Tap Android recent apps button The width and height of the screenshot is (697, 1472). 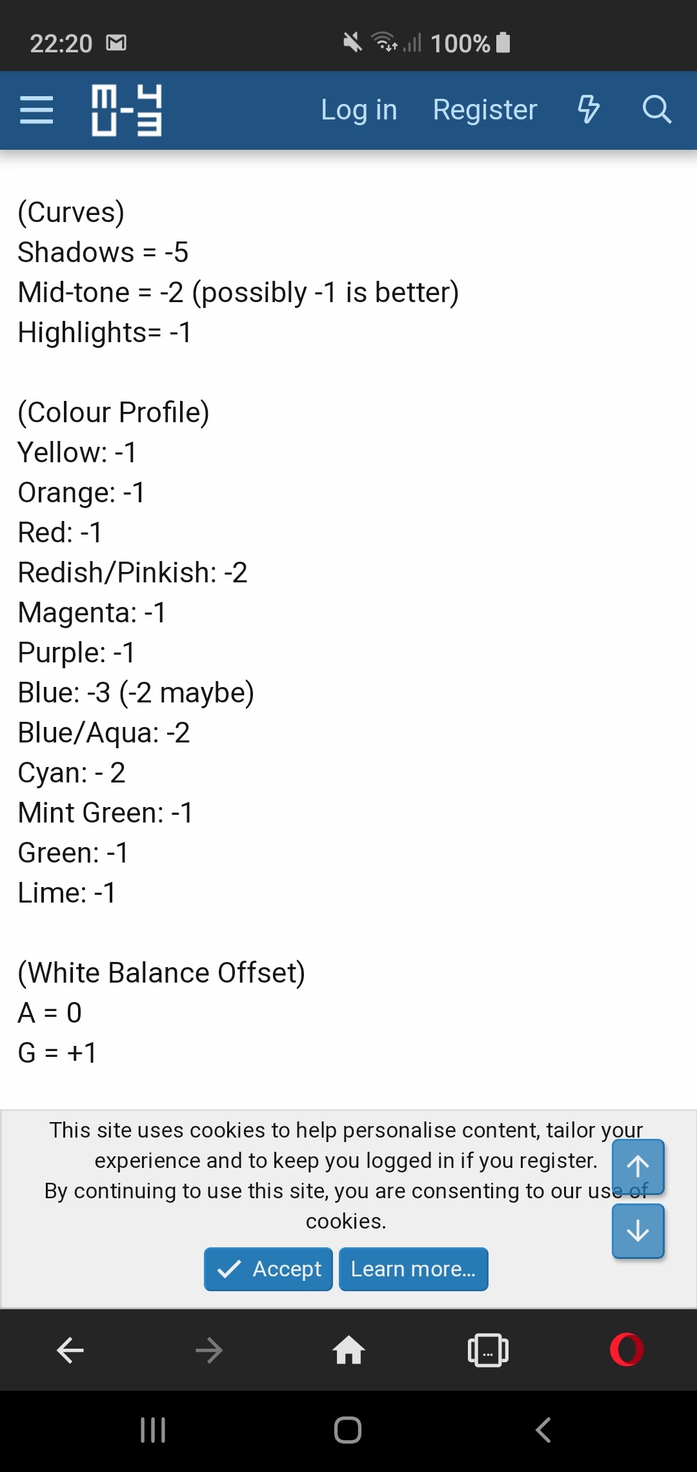point(153,1430)
